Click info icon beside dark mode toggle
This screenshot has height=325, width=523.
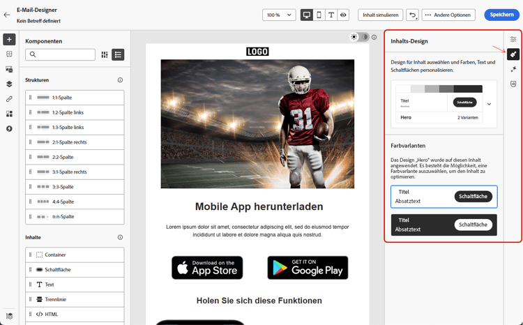374,37
